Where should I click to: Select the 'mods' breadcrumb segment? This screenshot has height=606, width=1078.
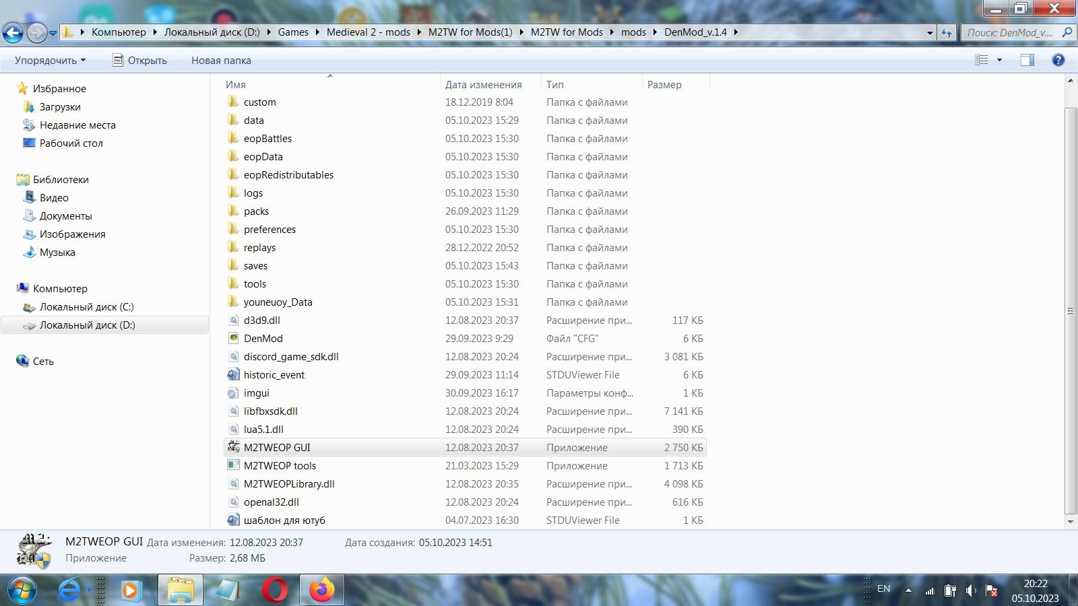coord(633,32)
